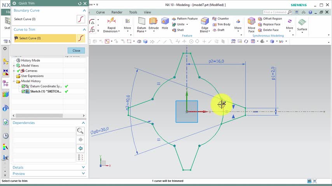Viewport: 332px width, 186px height.
Task: Click the Trim Body command
Action: (x=221, y=24)
